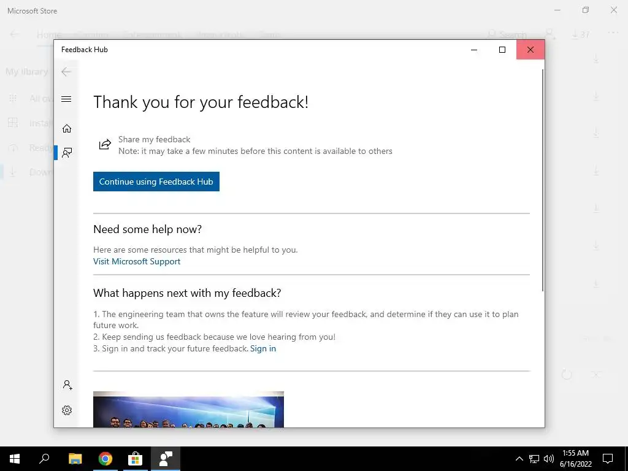Switch to Microsoft Store in the taskbar
The width and height of the screenshot is (628, 471).
(136, 459)
